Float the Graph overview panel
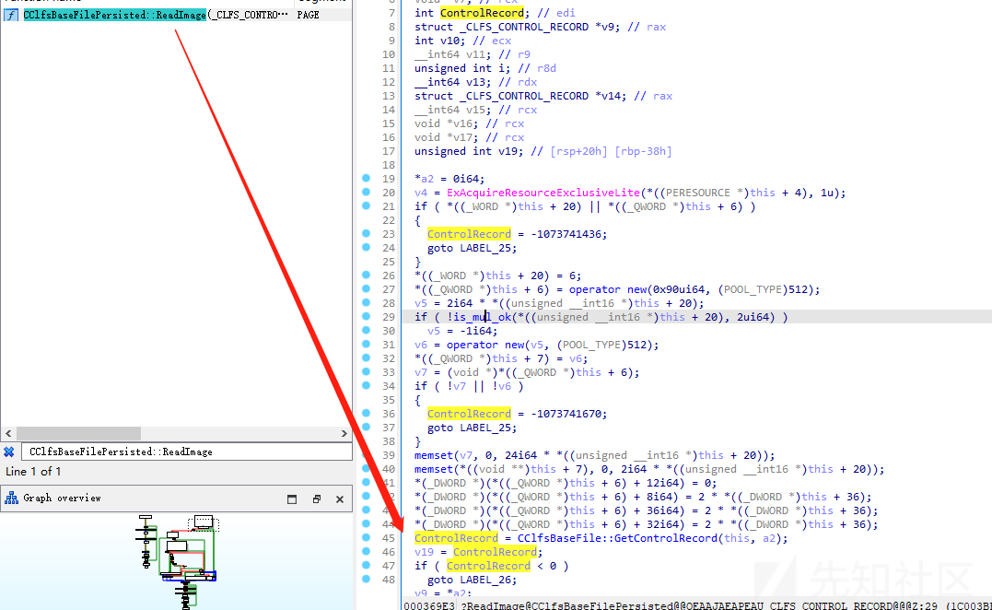992x610 pixels. point(316,499)
